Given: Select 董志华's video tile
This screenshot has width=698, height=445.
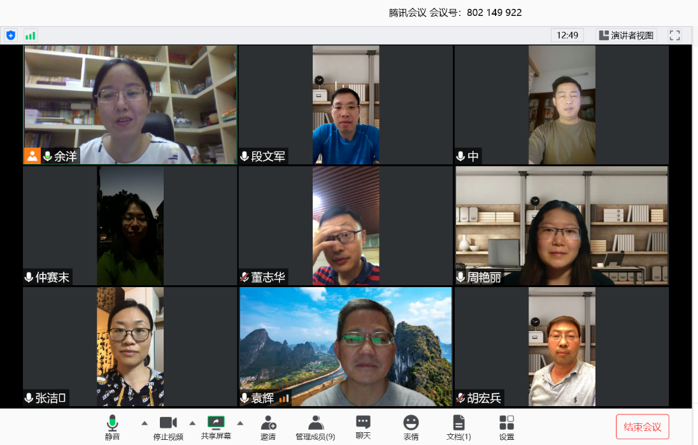Looking at the screenshot, I should (345, 225).
